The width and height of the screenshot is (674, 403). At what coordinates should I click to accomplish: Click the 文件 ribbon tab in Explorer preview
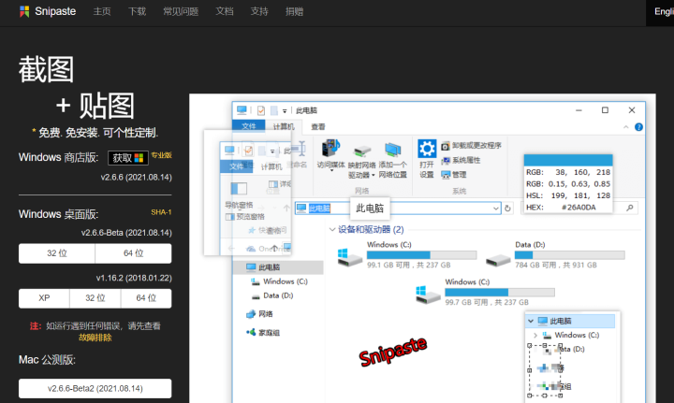[x=248, y=126]
